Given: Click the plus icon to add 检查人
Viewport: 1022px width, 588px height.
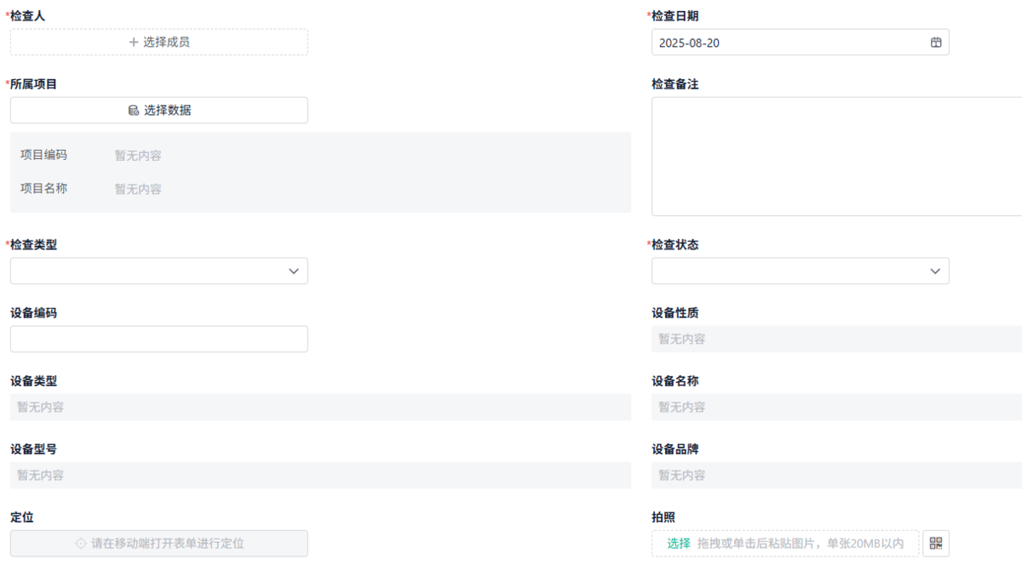Looking at the screenshot, I should [133, 42].
